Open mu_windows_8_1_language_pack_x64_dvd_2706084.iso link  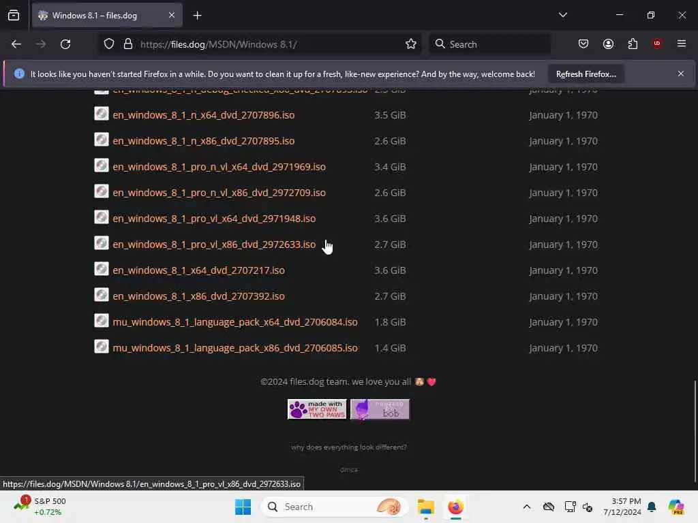click(x=235, y=321)
